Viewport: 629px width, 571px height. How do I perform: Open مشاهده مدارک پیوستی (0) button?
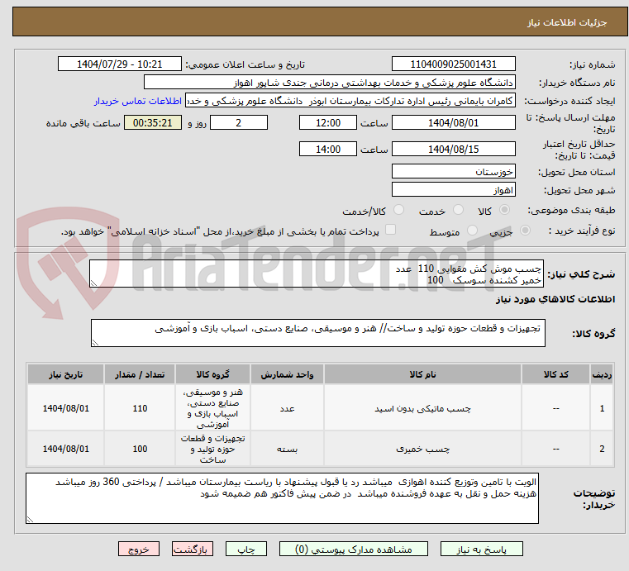click(354, 549)
